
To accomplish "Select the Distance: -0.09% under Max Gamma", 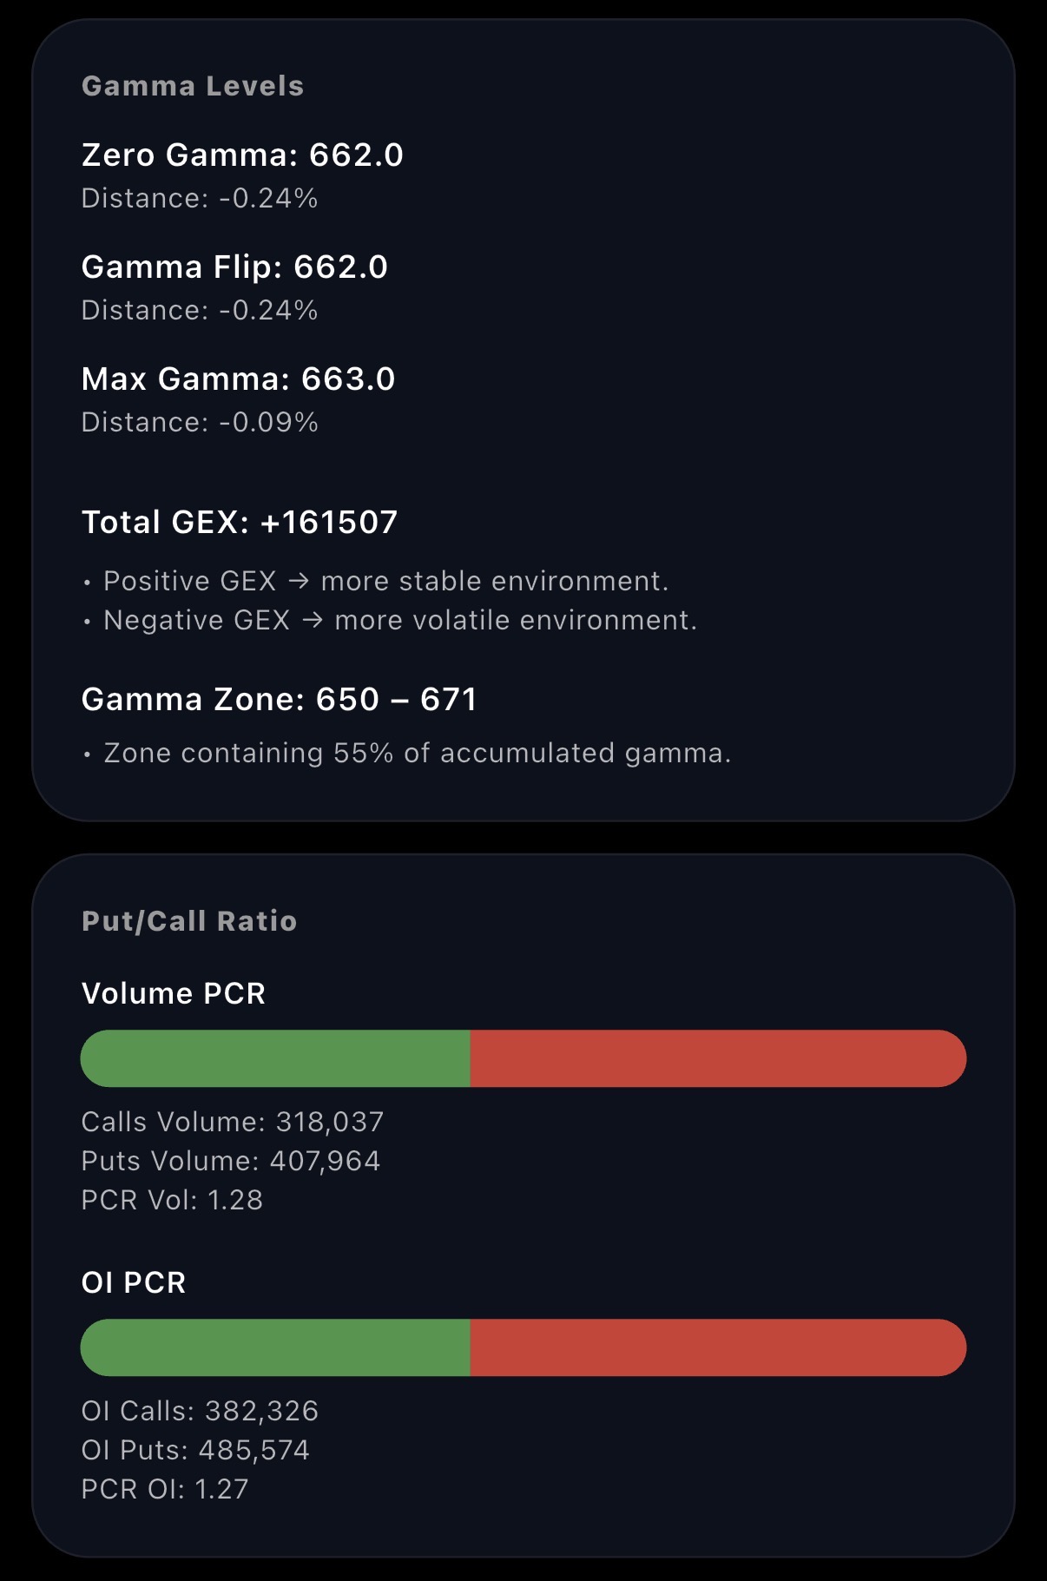I will click(x=199, y=423).
